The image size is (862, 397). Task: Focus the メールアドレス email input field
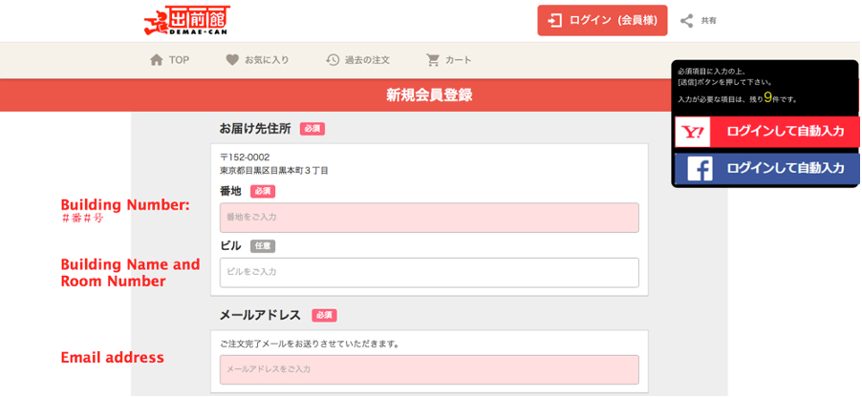coord(429,369)
